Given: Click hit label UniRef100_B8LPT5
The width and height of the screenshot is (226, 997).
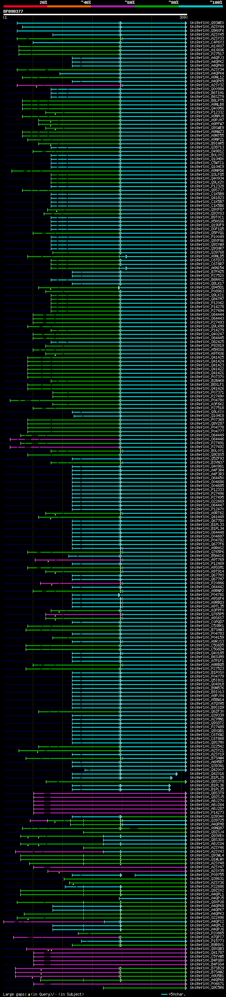Looking at the screenshot, I should (207, 101).
